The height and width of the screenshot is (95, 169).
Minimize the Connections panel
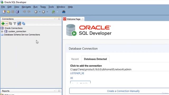click(59, 19)
